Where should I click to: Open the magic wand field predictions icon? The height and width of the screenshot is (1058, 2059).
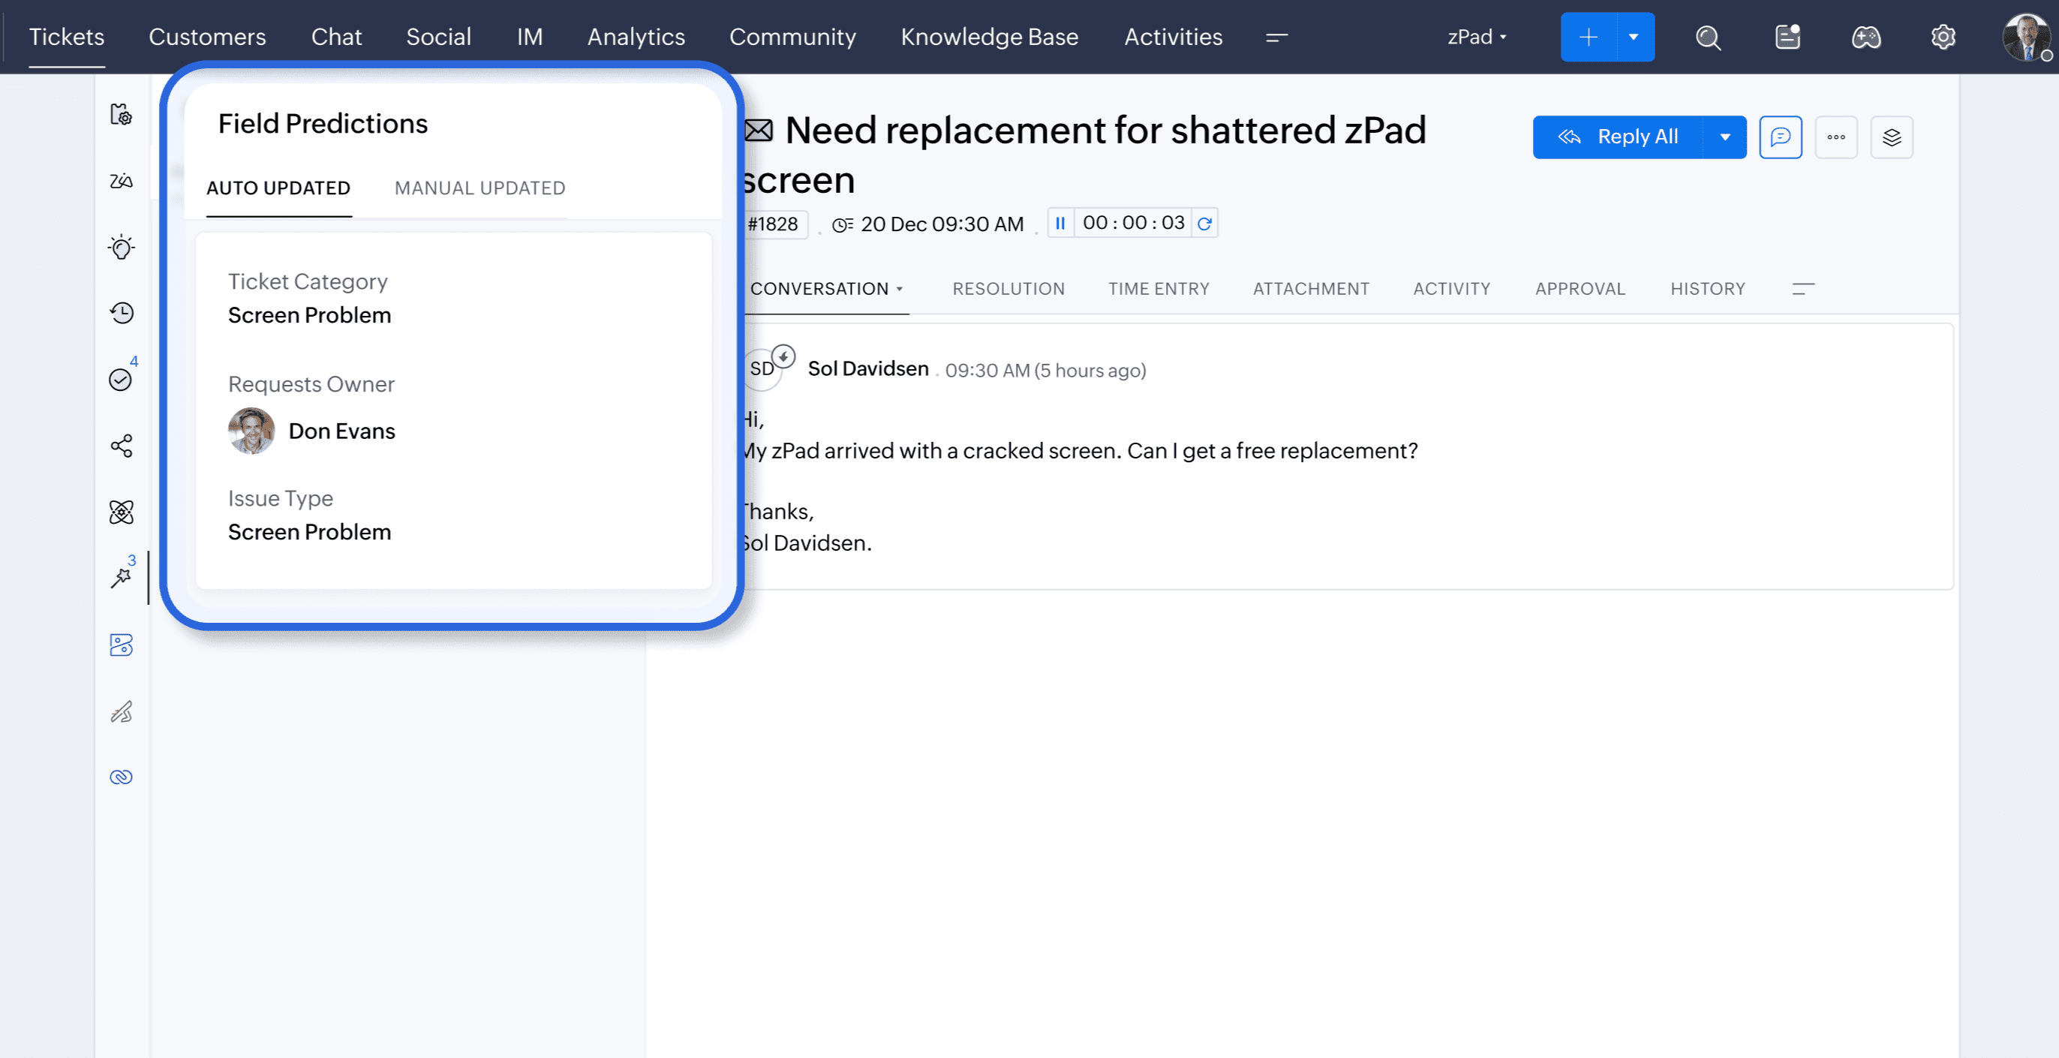coord(122,577)
